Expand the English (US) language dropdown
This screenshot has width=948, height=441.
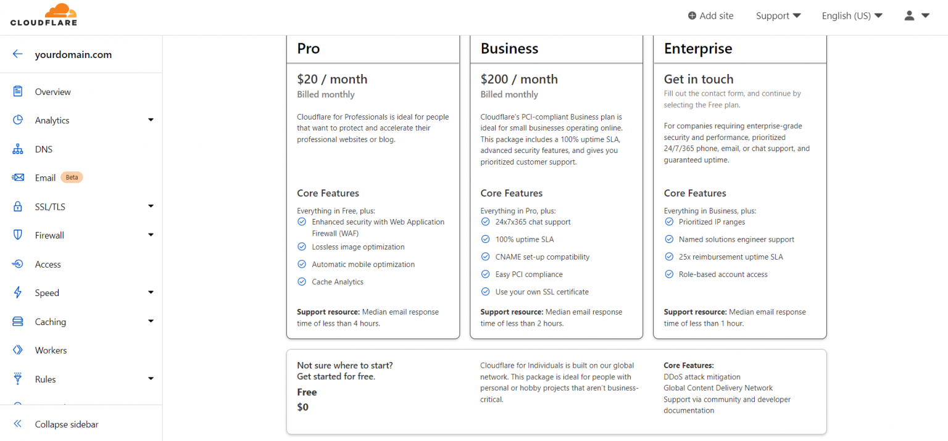coord(852,15)
